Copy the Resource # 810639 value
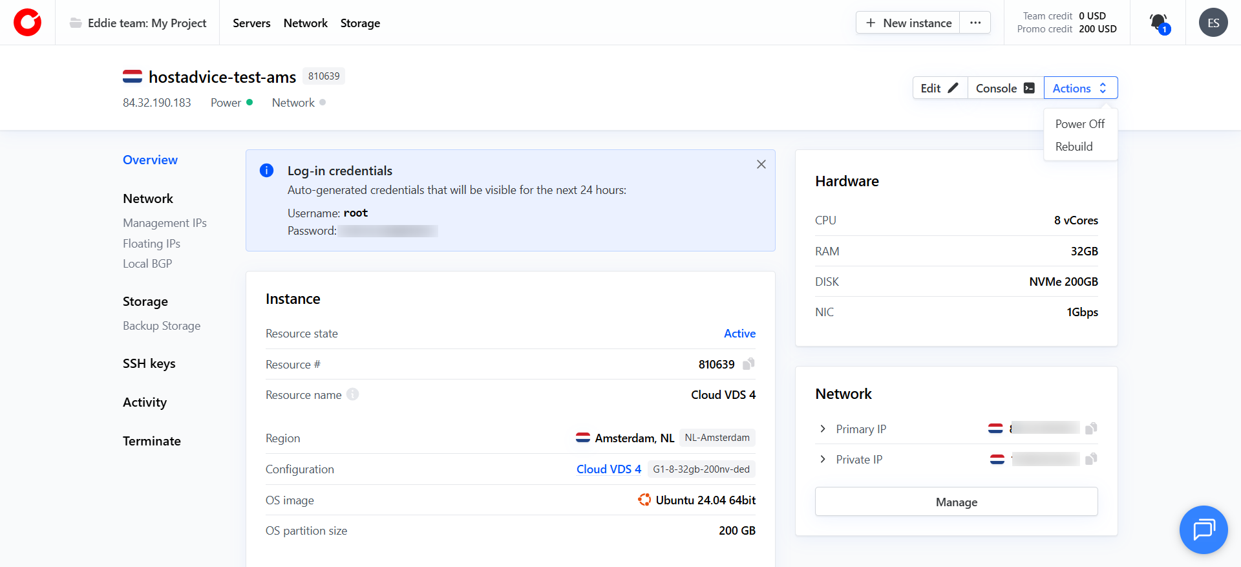 pos(748,364)
